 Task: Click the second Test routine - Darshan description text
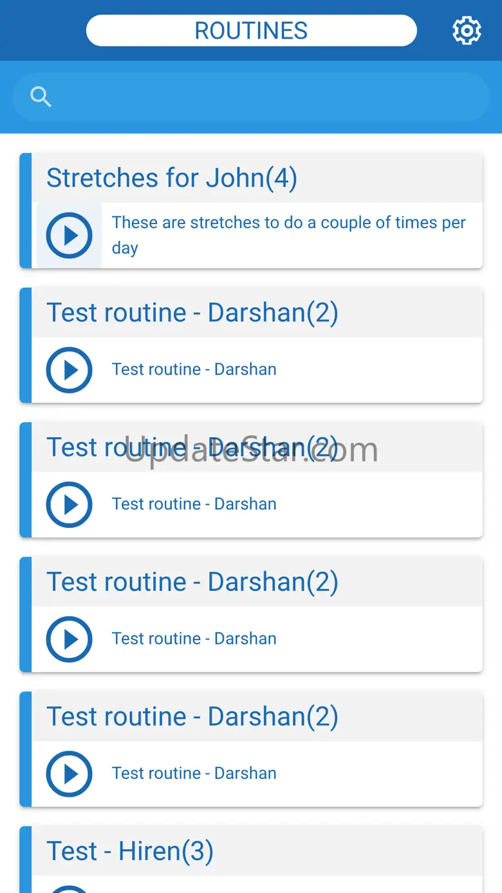(194, 504)
